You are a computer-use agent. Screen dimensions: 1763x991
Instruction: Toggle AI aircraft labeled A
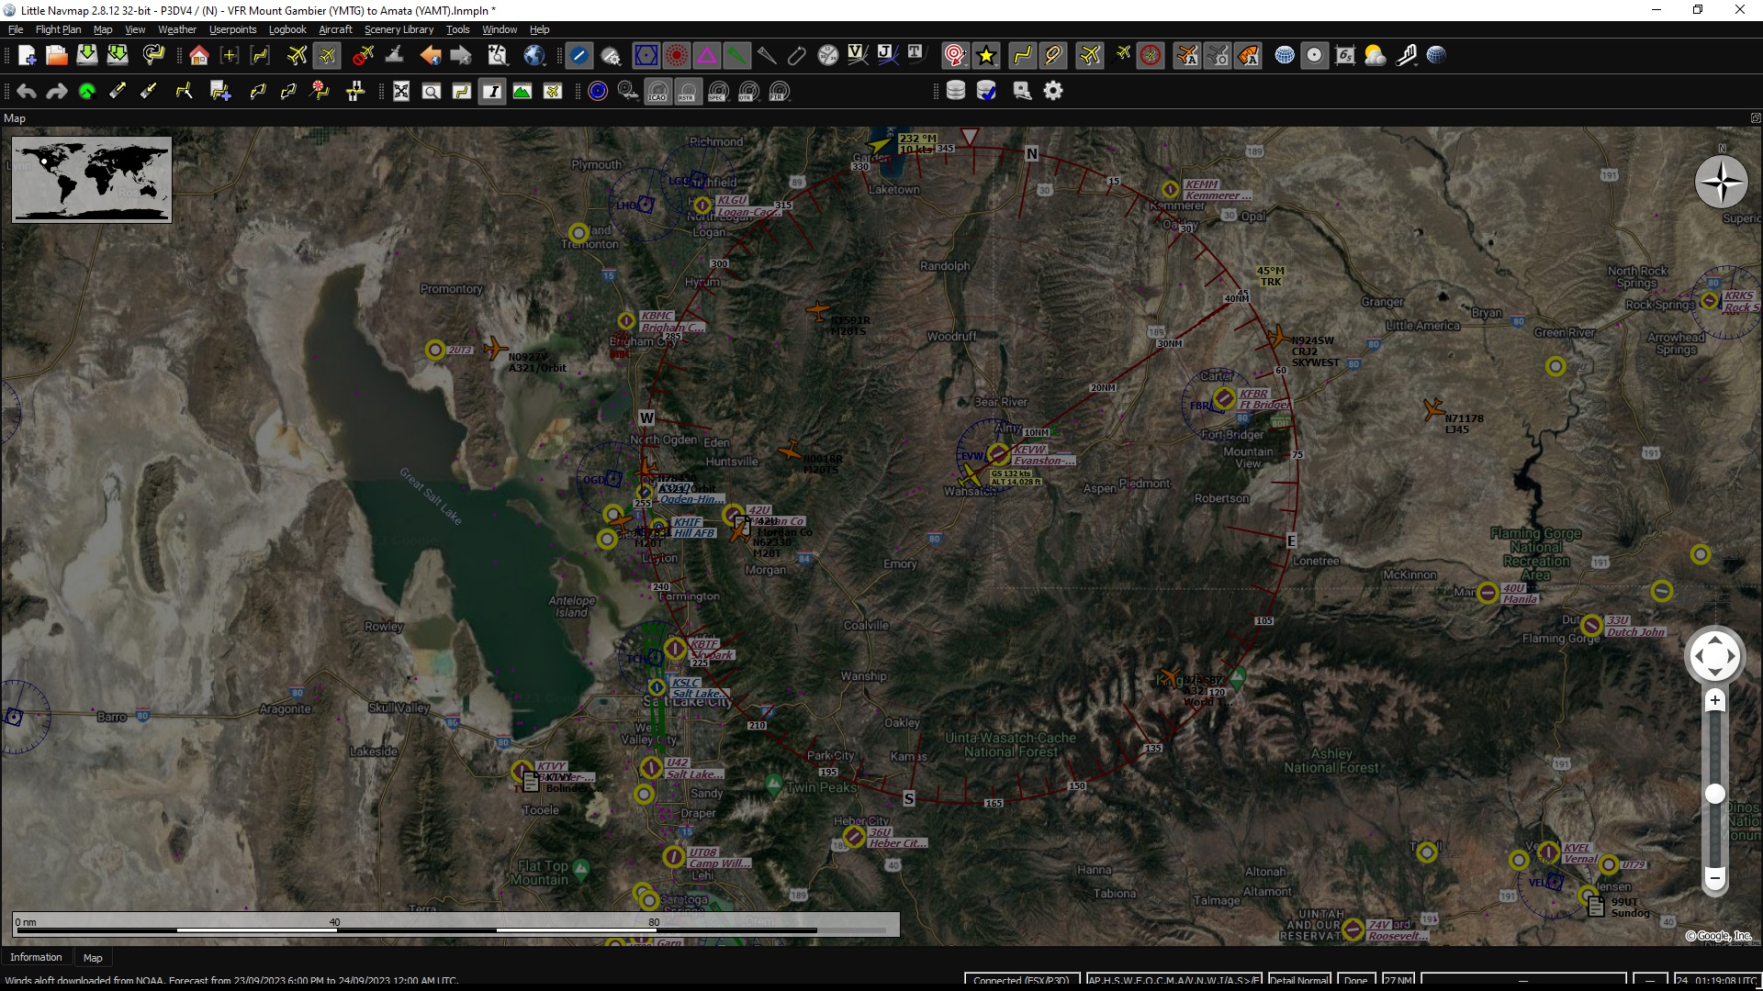click(1187, 56)
